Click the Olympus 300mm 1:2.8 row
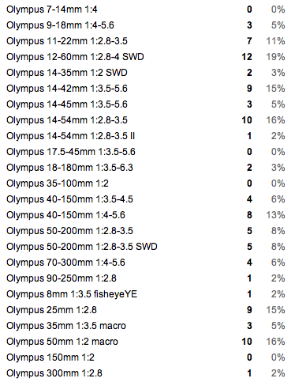The width and height of the screenshot is (295, 382). [146, 373]
